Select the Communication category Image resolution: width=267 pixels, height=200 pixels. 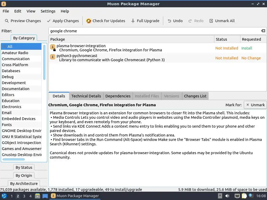pyautogui.click(x=21, y=59)
